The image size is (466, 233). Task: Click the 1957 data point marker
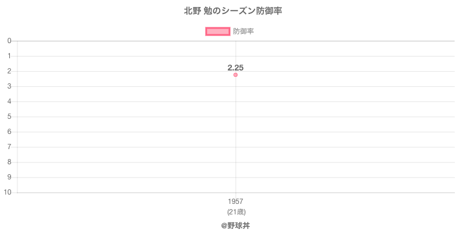(235, 75)
